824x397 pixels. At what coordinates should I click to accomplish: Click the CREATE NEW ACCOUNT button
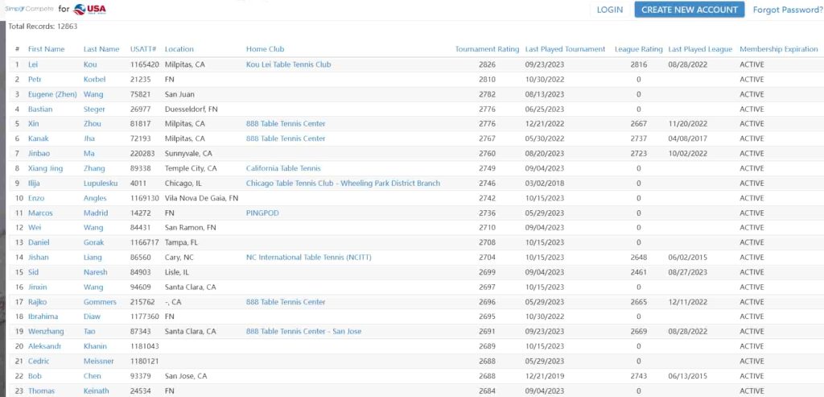689,10
